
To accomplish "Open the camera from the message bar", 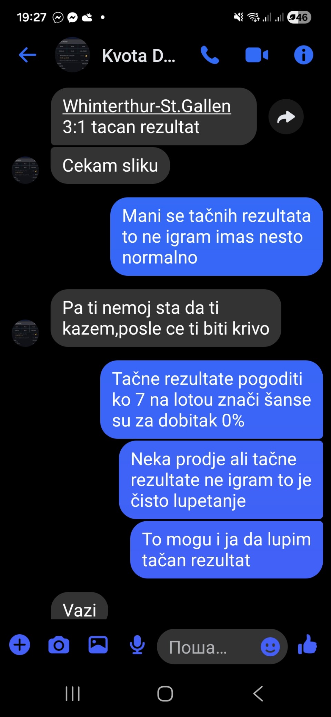I will [59, 645].
